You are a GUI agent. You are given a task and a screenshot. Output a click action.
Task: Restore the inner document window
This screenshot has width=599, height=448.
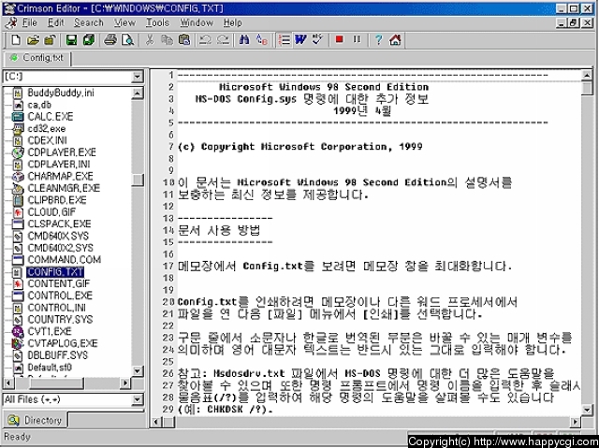click(x=574, y=23)
